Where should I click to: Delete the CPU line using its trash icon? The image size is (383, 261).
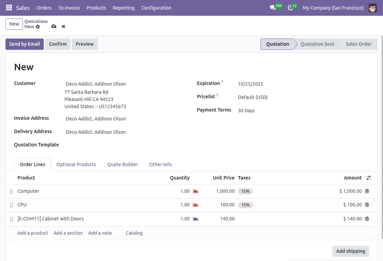[x=367, y=205]
